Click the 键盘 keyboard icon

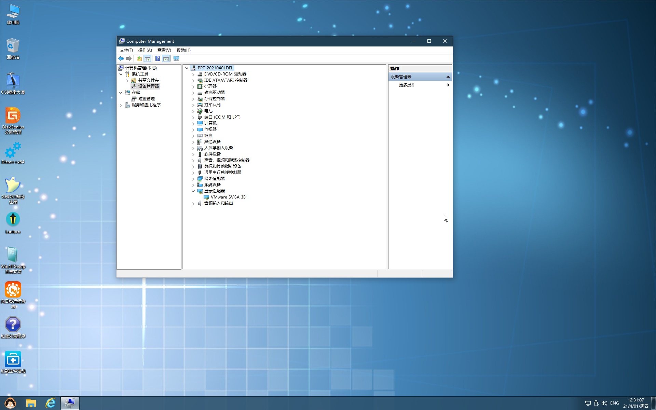pyautogui.click(x=200, y=136)
